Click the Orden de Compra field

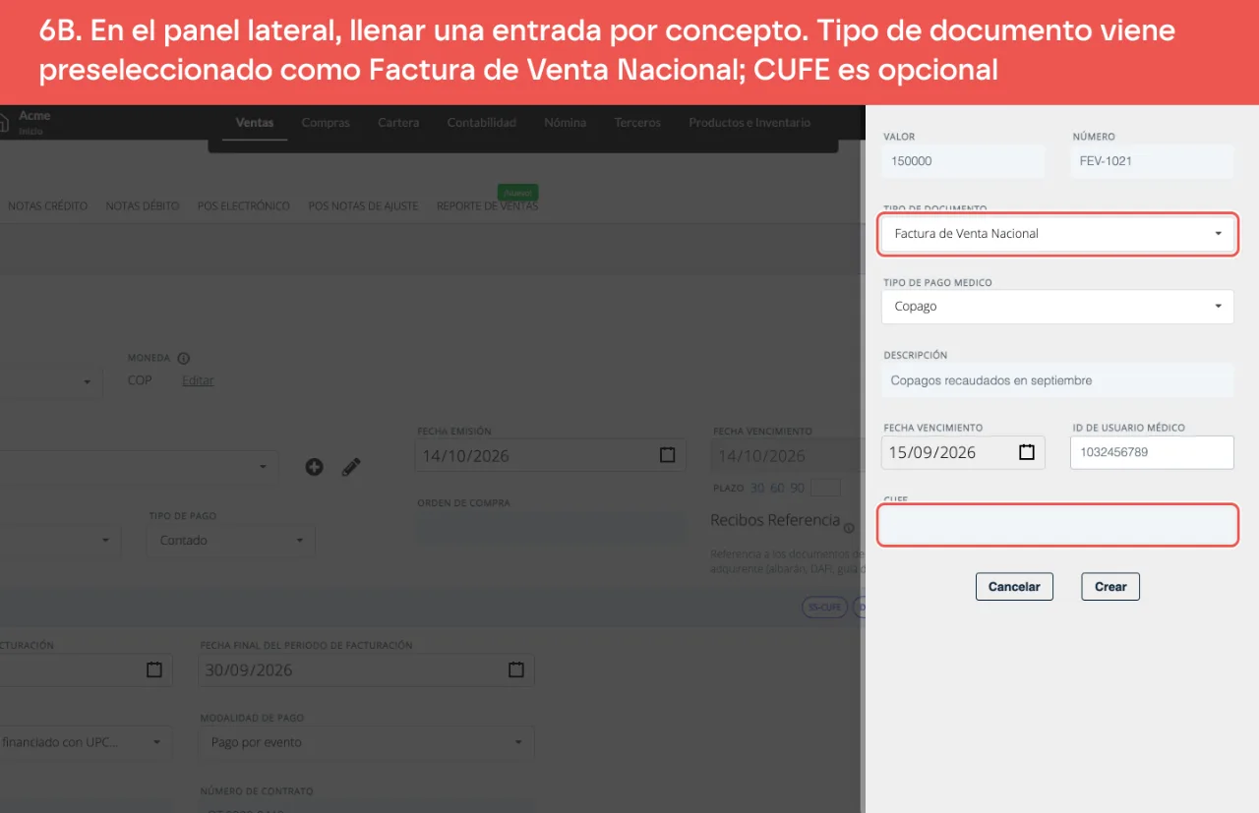point(552,530)
